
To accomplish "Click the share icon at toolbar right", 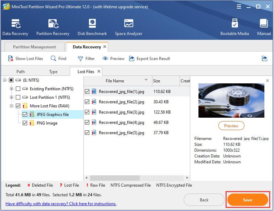I will tap(264, 59).
